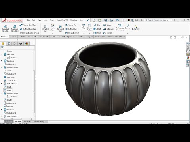Image resolution: width=190 pixels, height=142 pixels.
Task: Switch to the Sketch ribbon tab
Action: click(13, 37)
